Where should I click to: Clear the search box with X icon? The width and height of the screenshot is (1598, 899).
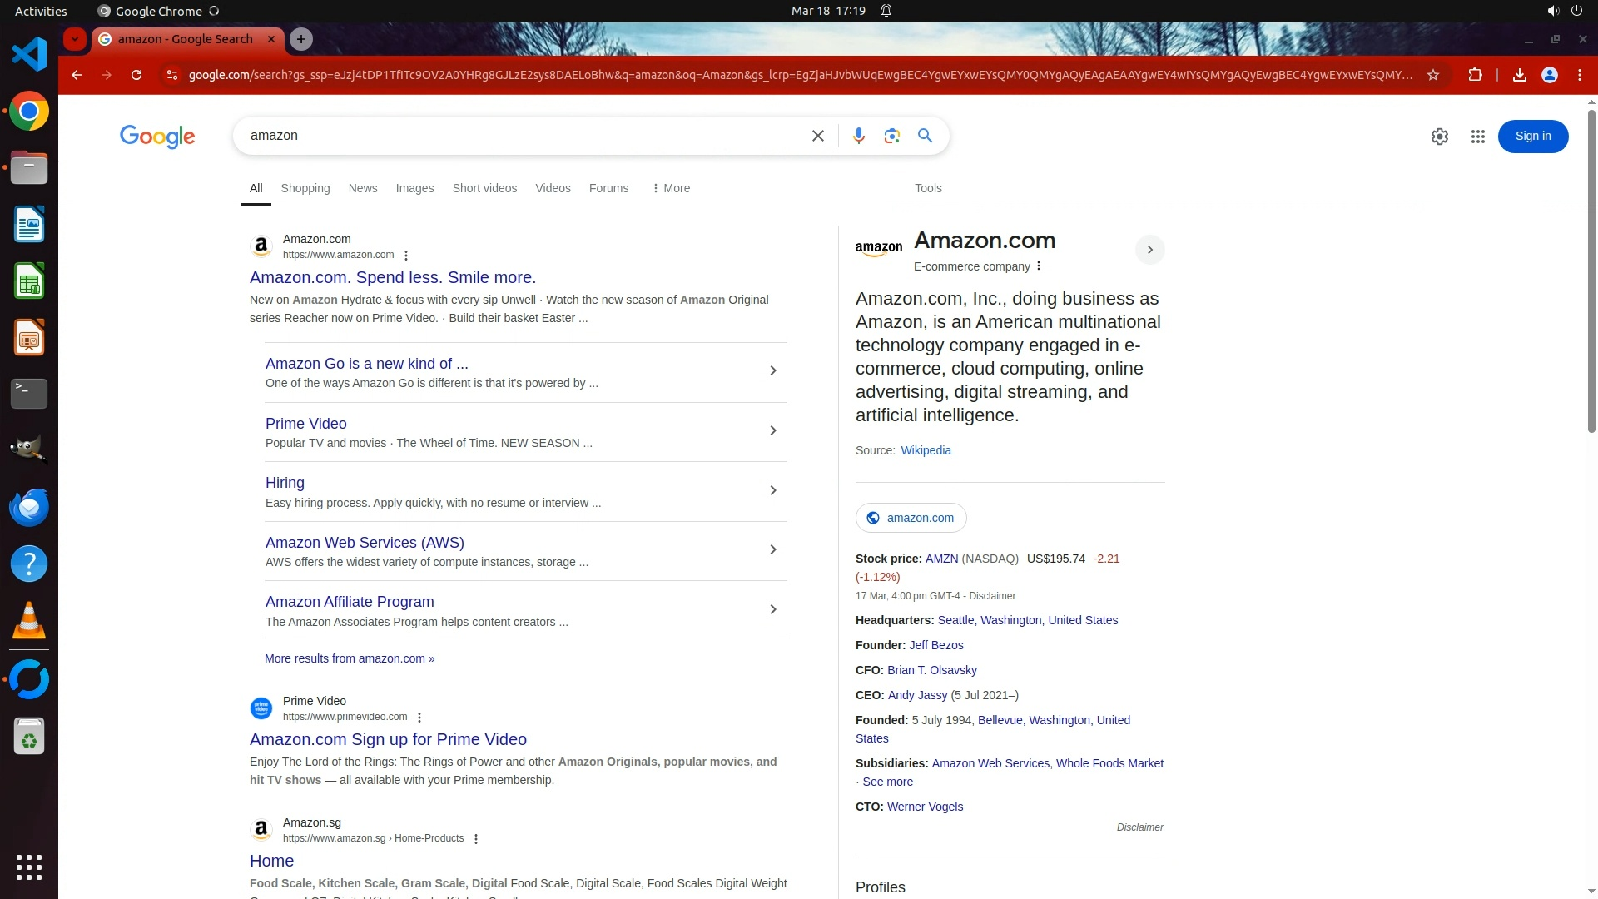[817, 136]
